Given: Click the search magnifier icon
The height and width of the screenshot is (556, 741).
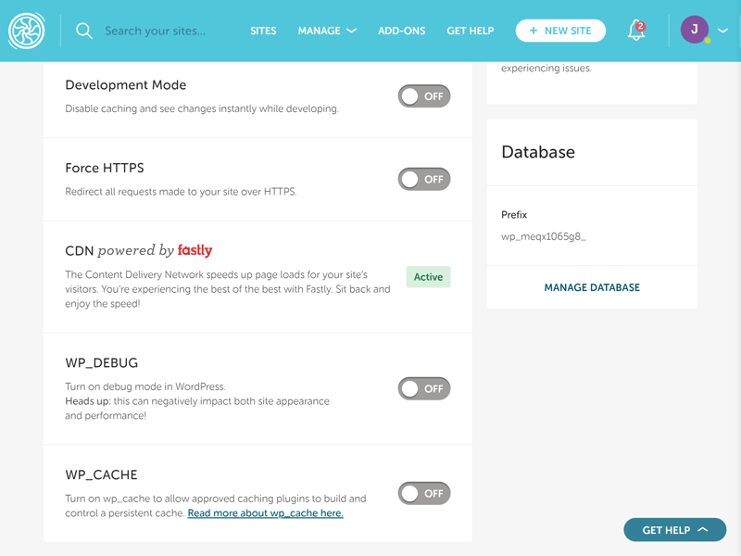Looking at the screenshot, I should pyautogui.click(x=84, y=31).
